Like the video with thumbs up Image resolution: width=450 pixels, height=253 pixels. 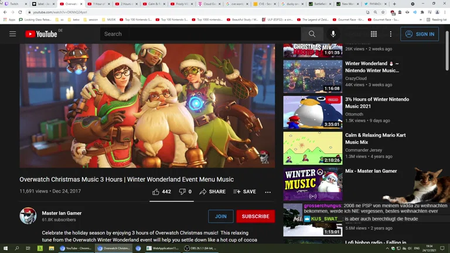pos(162,192)
